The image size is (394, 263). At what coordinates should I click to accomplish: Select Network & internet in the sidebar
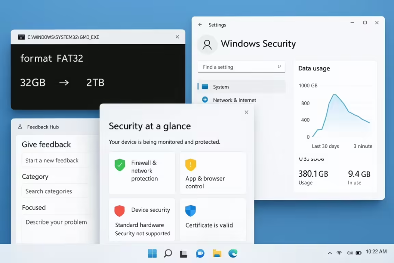(x=235, y=100)
